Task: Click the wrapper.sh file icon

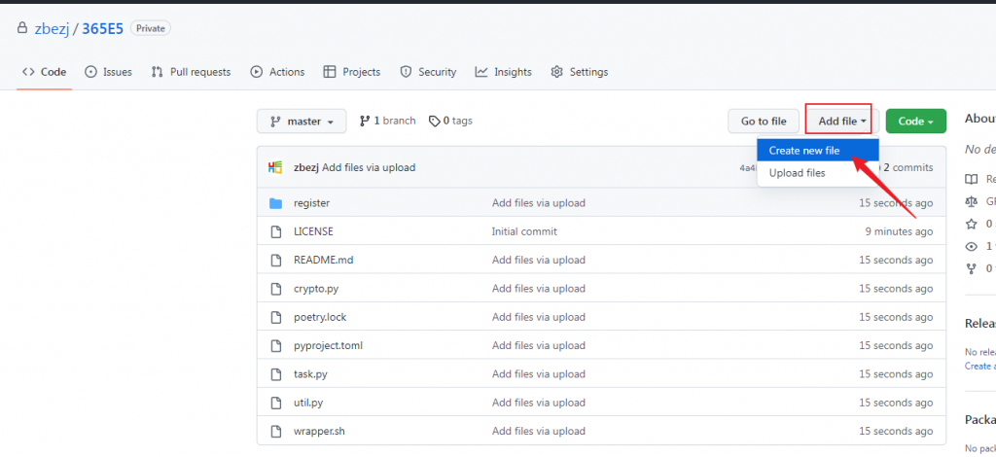Action: coord(275,431)
